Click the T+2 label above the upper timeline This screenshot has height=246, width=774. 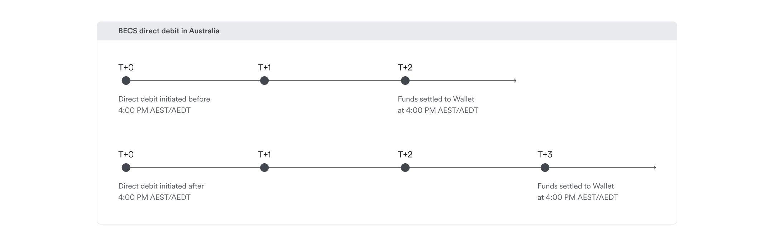(405, 67)
